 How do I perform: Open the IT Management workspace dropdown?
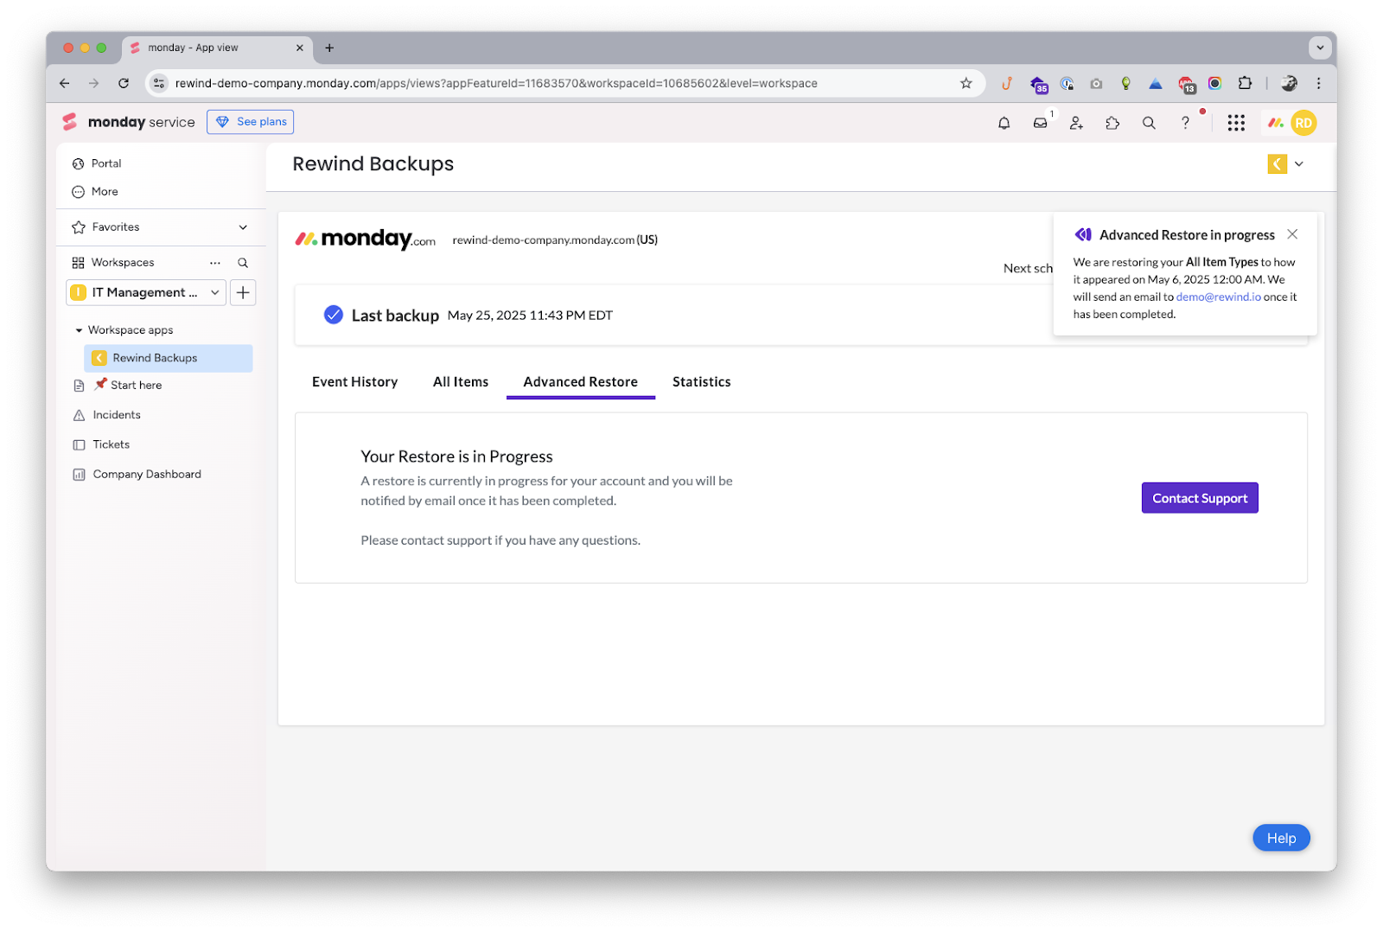tap(146, 292)
